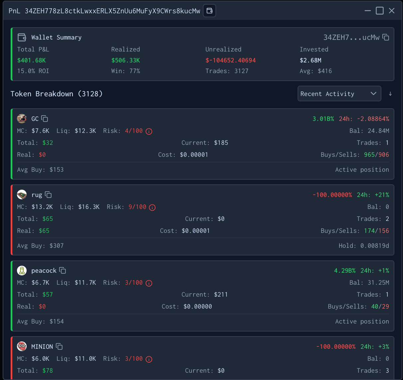Image resolution: width=403 pixels, height=380 pixels.
Task: Click the MINION token avatar image
Action: [22, 346]
